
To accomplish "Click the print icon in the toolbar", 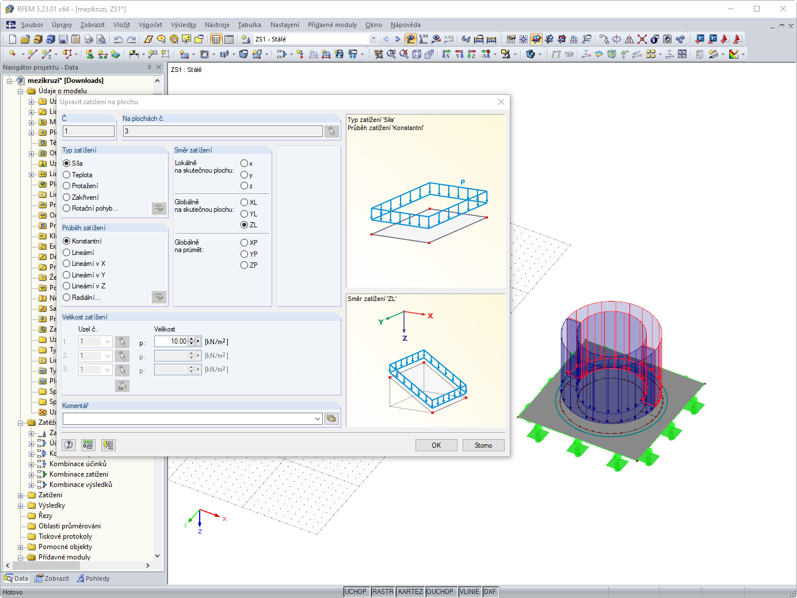I will click(89, 39).
